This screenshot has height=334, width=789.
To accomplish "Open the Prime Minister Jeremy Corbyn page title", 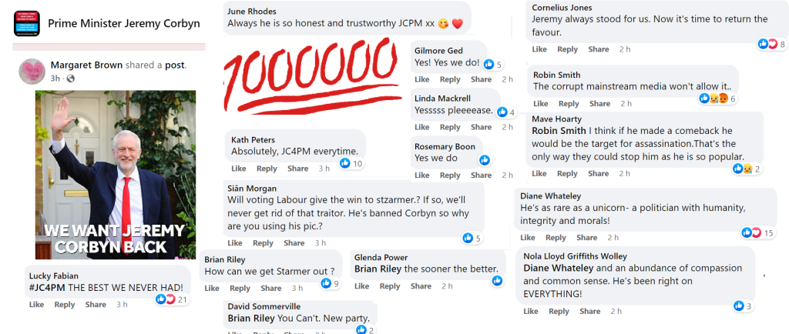I will 123,24.
